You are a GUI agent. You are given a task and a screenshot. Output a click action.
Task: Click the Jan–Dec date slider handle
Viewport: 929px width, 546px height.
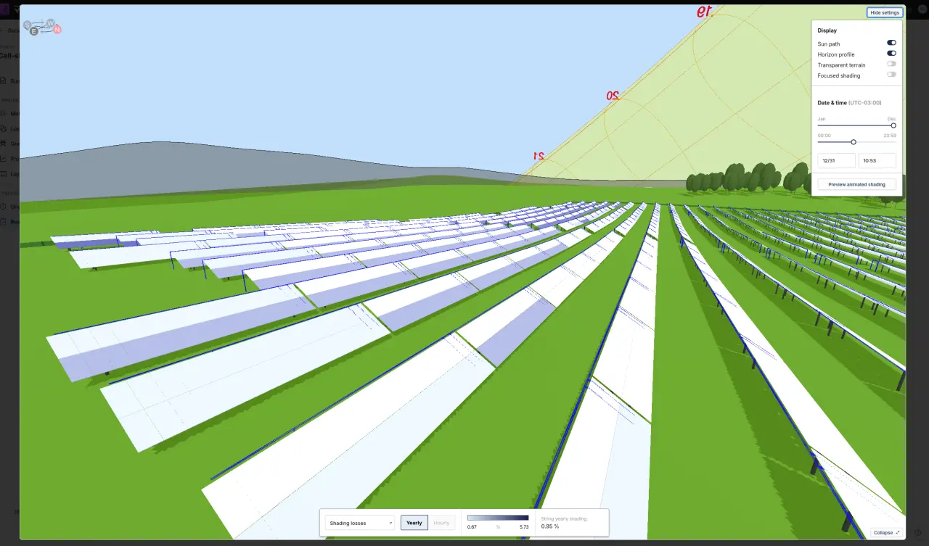[893, 125]
